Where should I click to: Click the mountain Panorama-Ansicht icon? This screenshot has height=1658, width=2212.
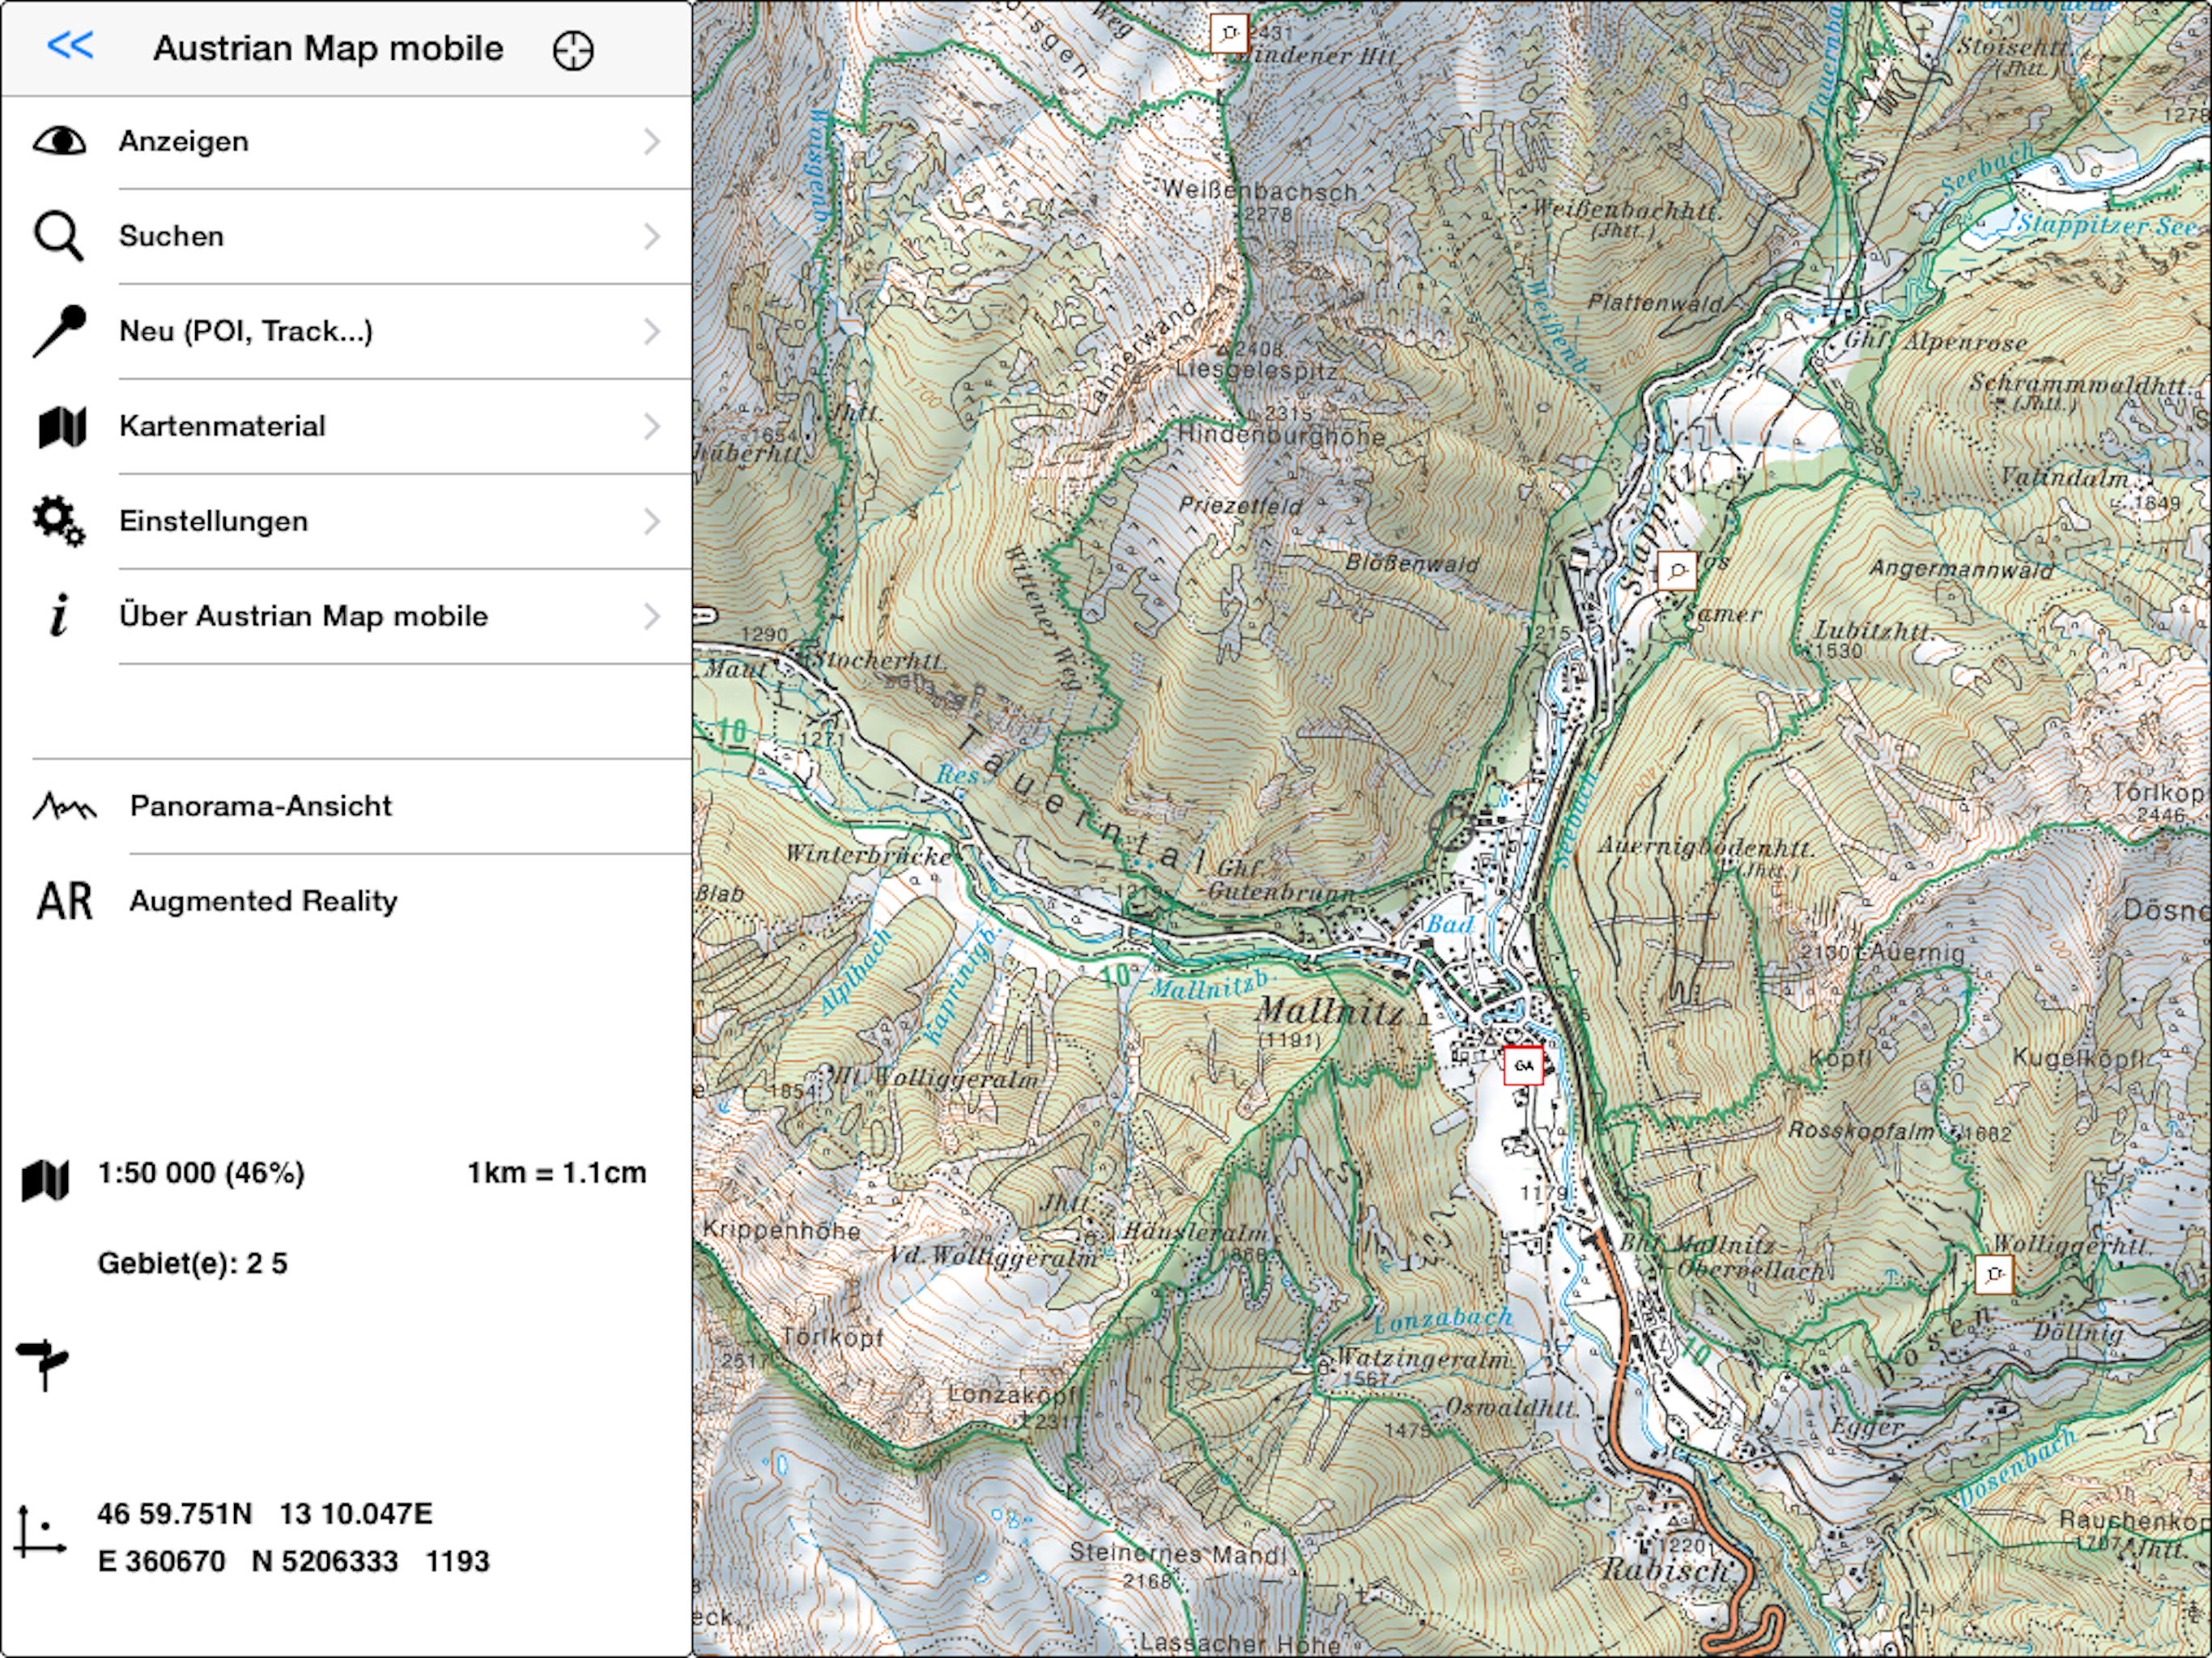[64, 806]
